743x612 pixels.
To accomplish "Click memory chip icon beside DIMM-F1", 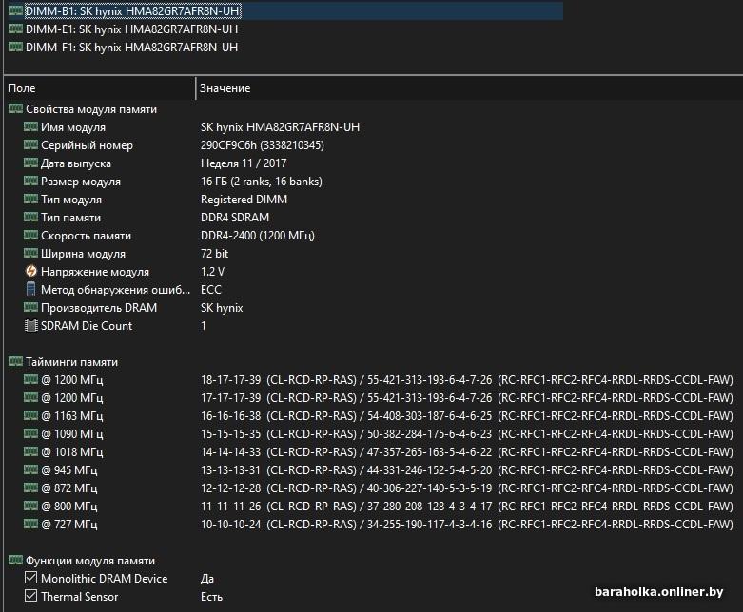I will pyautogui.click(x=15, y=47).
